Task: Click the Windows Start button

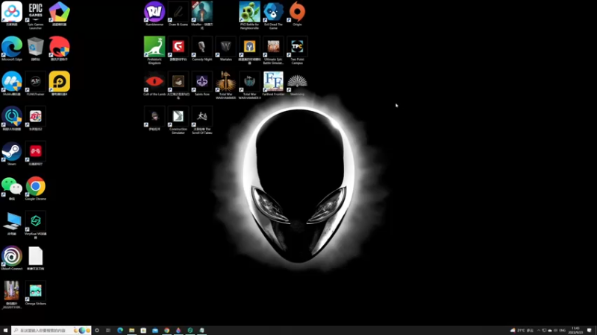Action: (x=5, y=331)
